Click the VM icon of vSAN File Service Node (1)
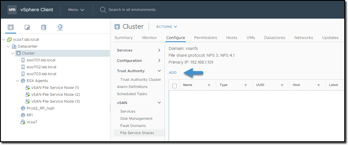348x145 pixels. [x=28, y=88]
